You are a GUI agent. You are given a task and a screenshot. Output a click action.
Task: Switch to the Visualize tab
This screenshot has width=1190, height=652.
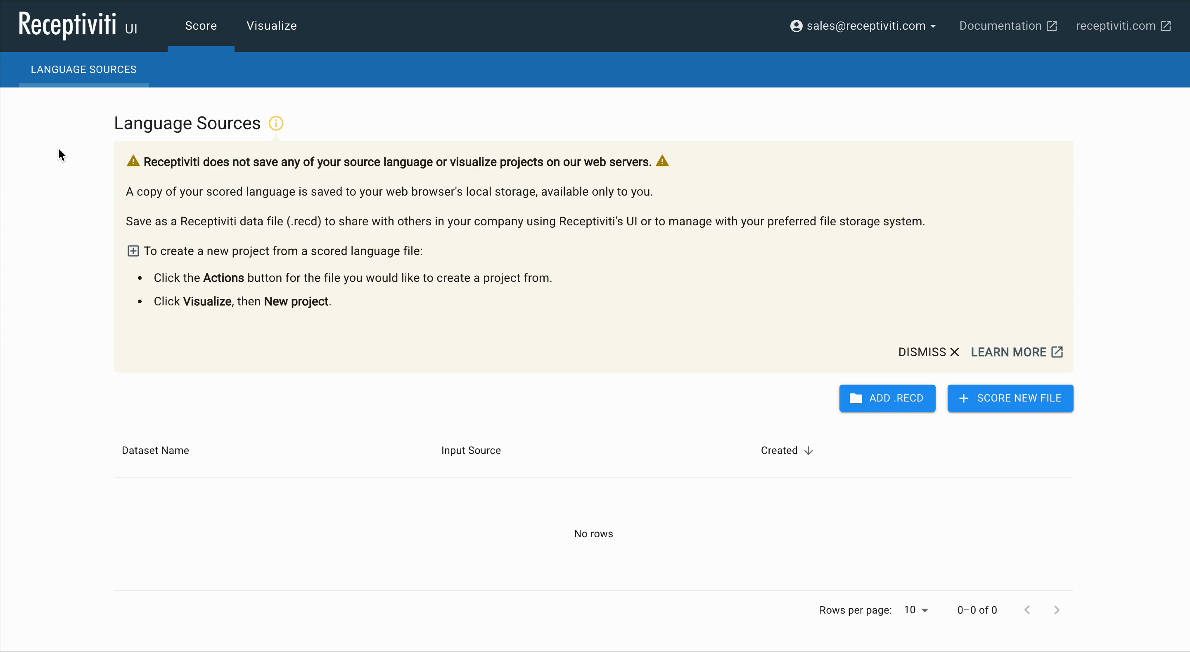(272, 26)
